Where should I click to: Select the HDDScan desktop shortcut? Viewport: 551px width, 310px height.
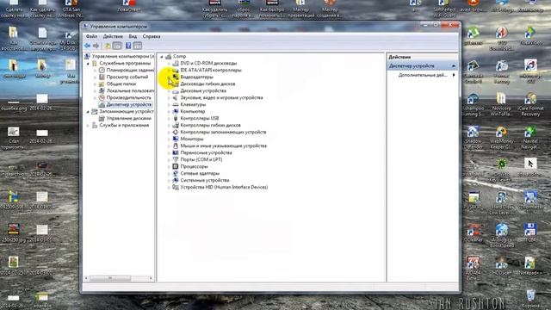pos(501,266)
